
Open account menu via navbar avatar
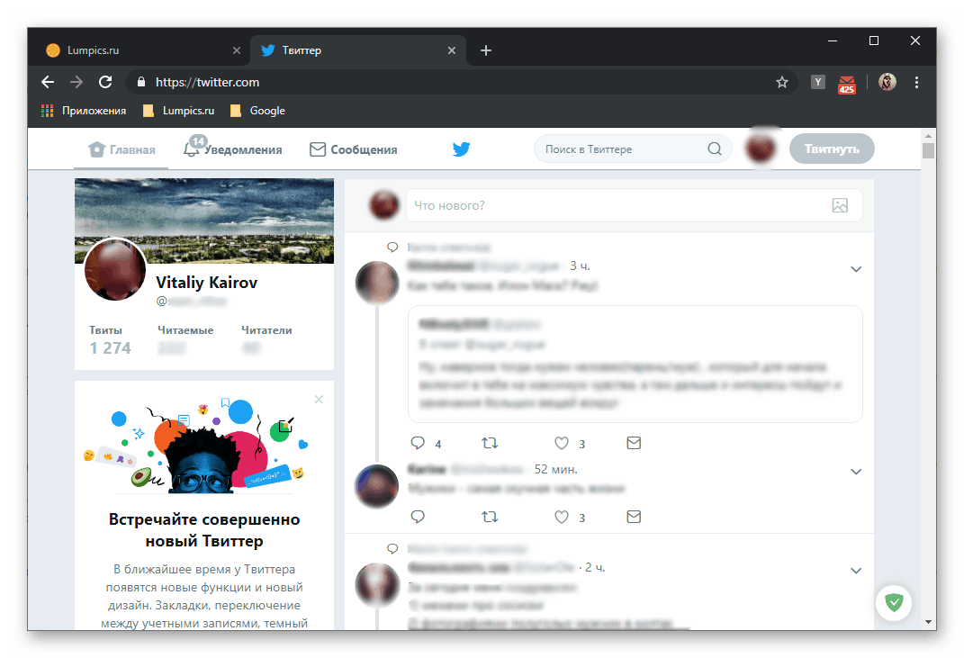click(x=761, y=149)
